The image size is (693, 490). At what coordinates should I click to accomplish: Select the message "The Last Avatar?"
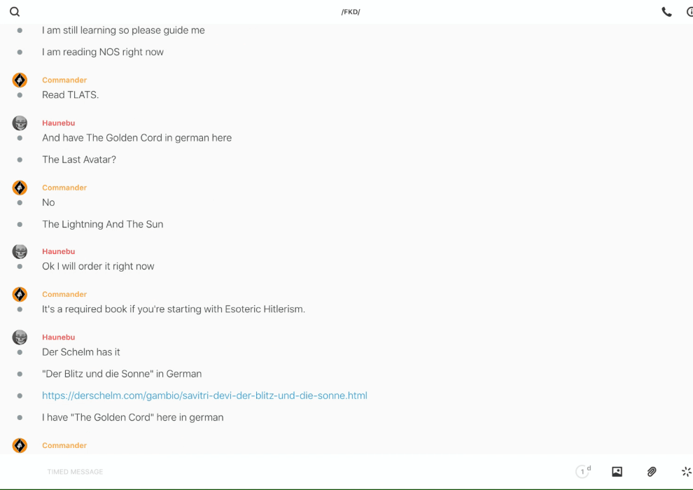point(79,160)
